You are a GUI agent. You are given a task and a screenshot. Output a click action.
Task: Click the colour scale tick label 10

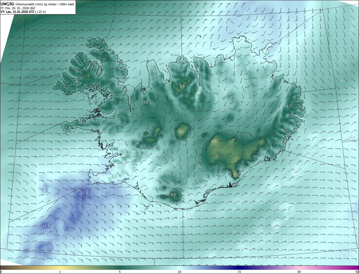pyautogui.click(x=179, y=272)
